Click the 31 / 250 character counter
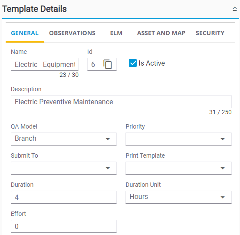The height and width of the screenshot is (235, 240). (x=220, y=113)
